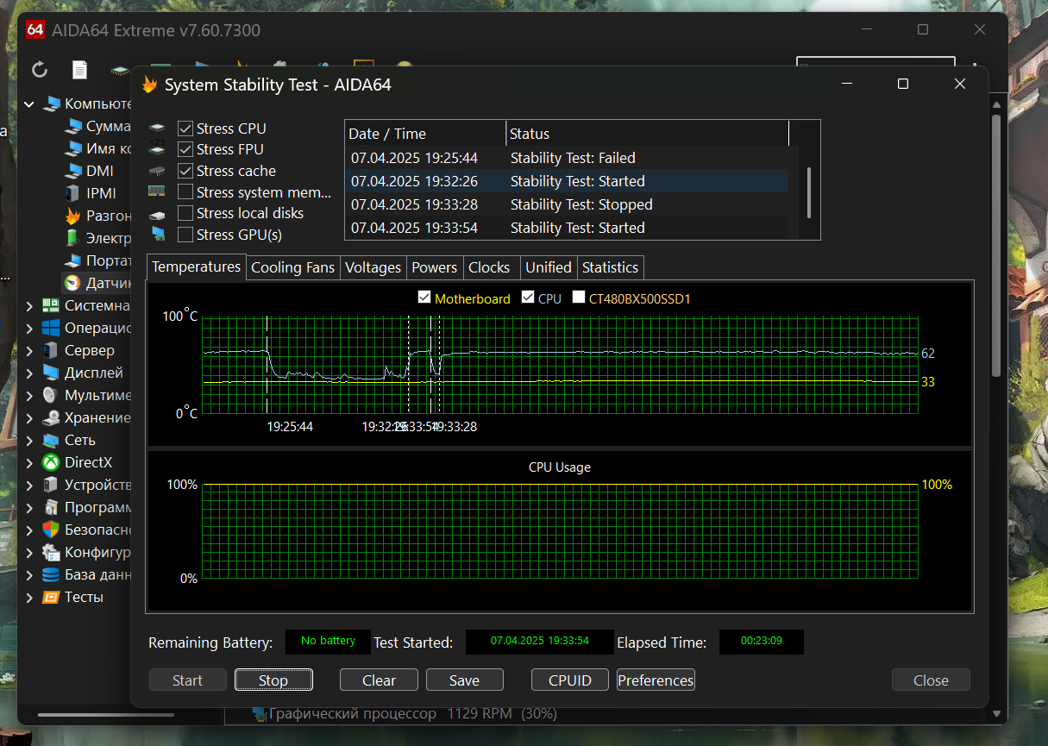Expand the DirectX tree node arrow

(x=29, y=462)
